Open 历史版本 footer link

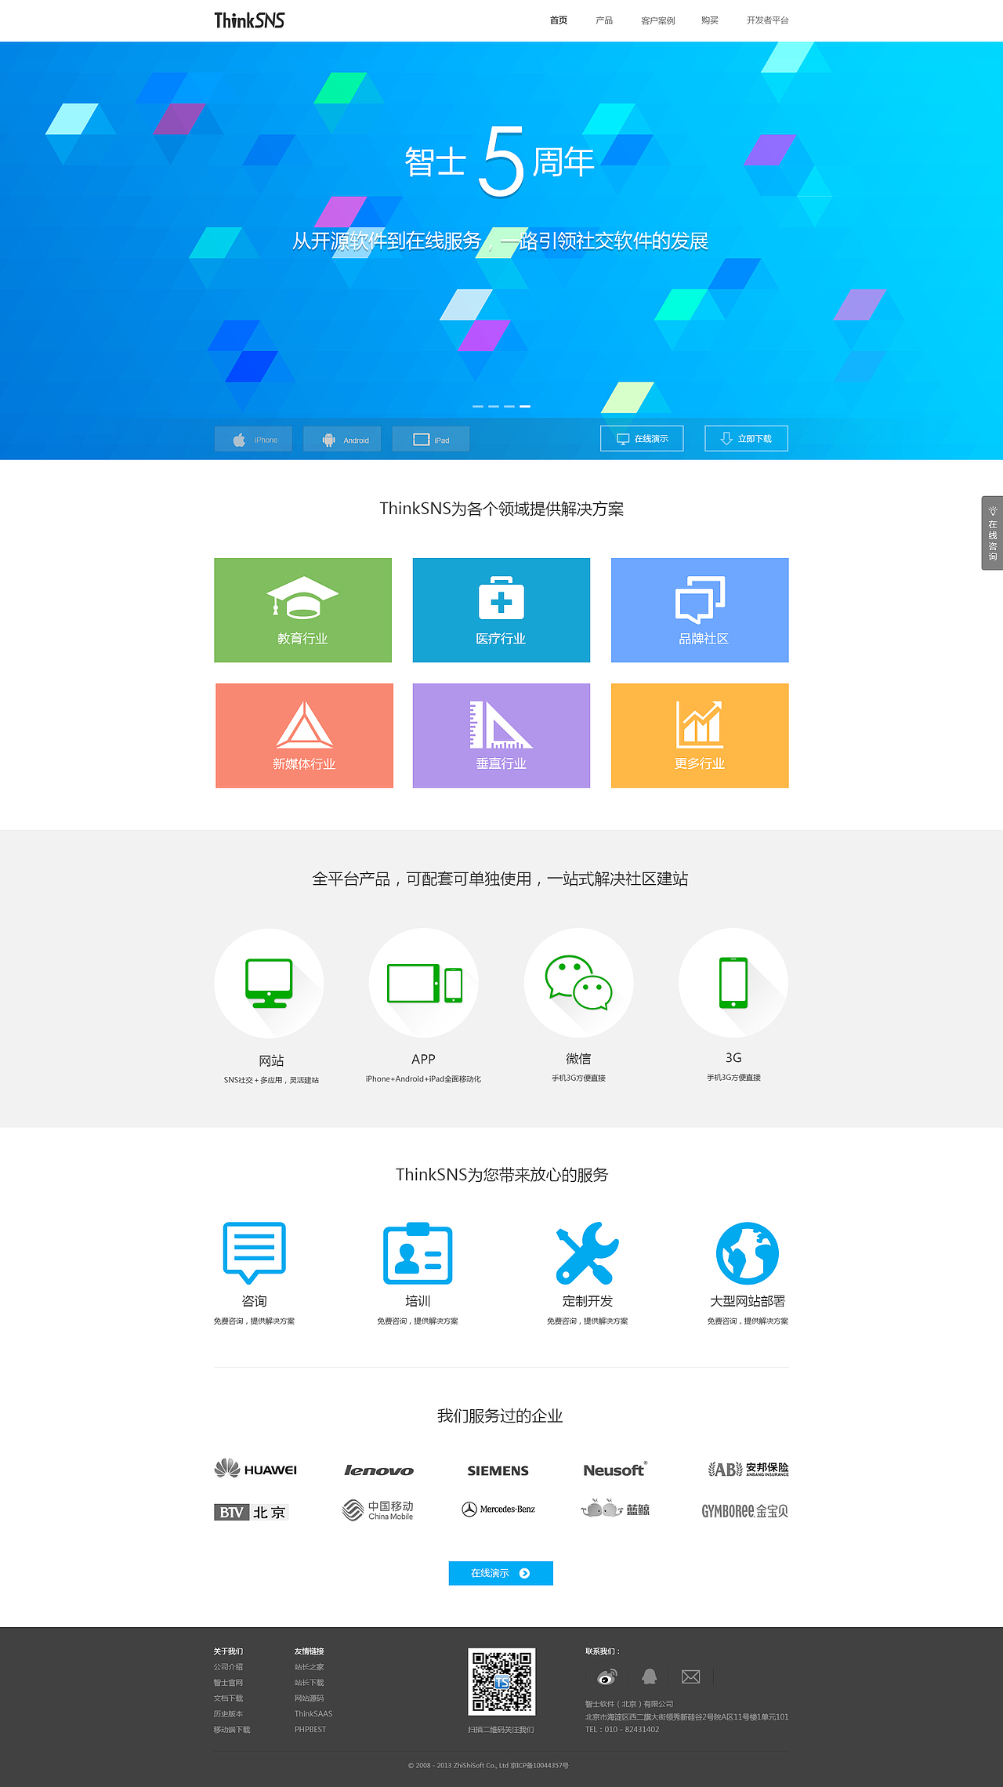pos(228,1714)
